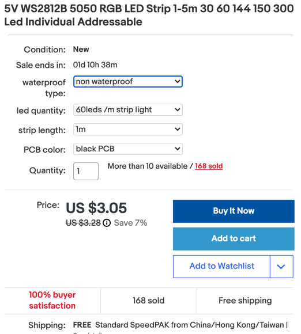Expand the Watchlist chevron arrow
The height and width of the screenshot is (334, 301).
click(281, 267)
